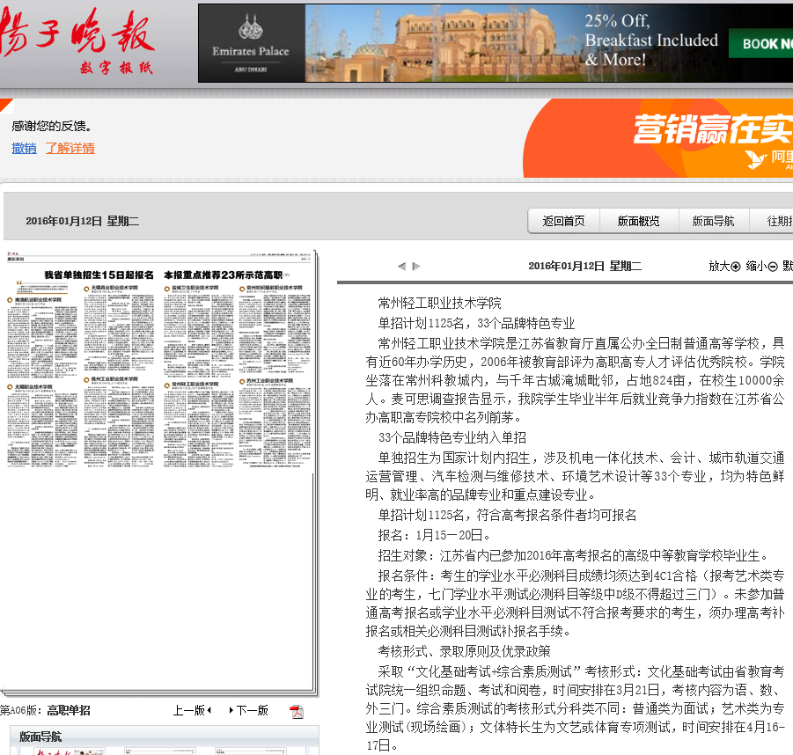Zoom in article text with 放大
Image resolution: width=793 pixels, height=755 pixels.
pyautogui.click(x=725, y=266)
